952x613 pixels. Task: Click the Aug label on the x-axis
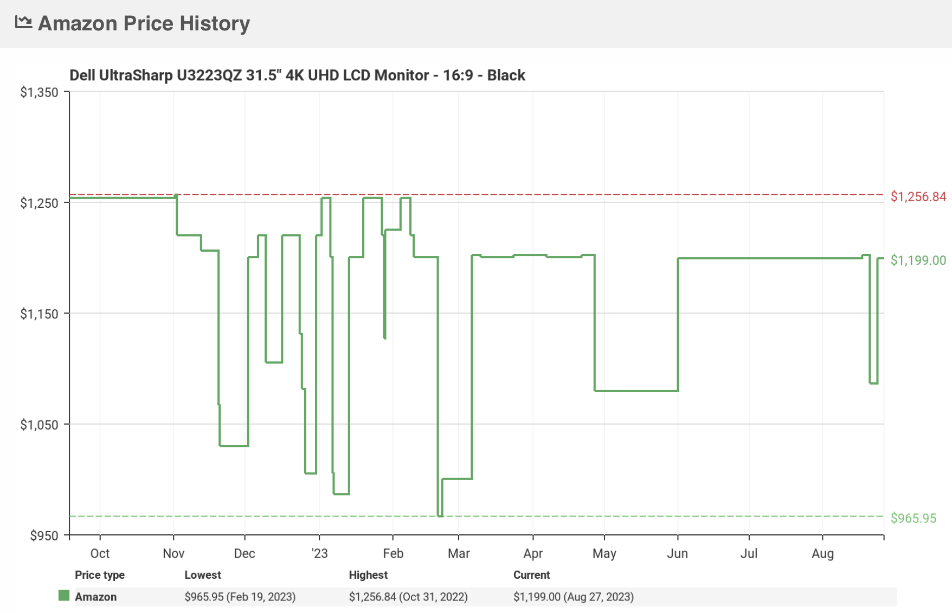coord(822,553)
